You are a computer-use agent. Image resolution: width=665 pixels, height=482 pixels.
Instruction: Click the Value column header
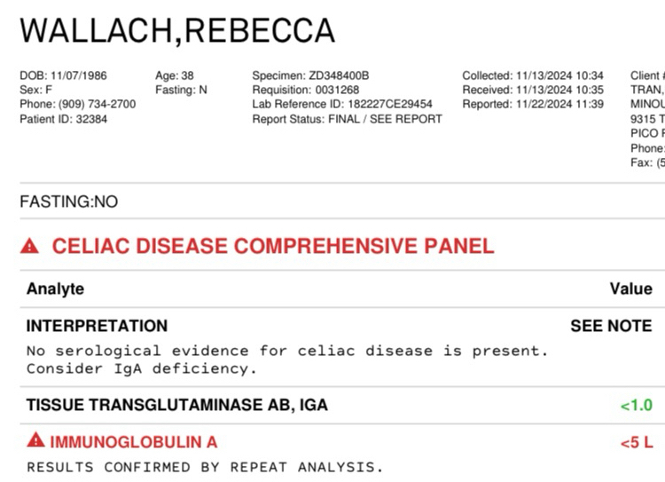coord(631,288)
